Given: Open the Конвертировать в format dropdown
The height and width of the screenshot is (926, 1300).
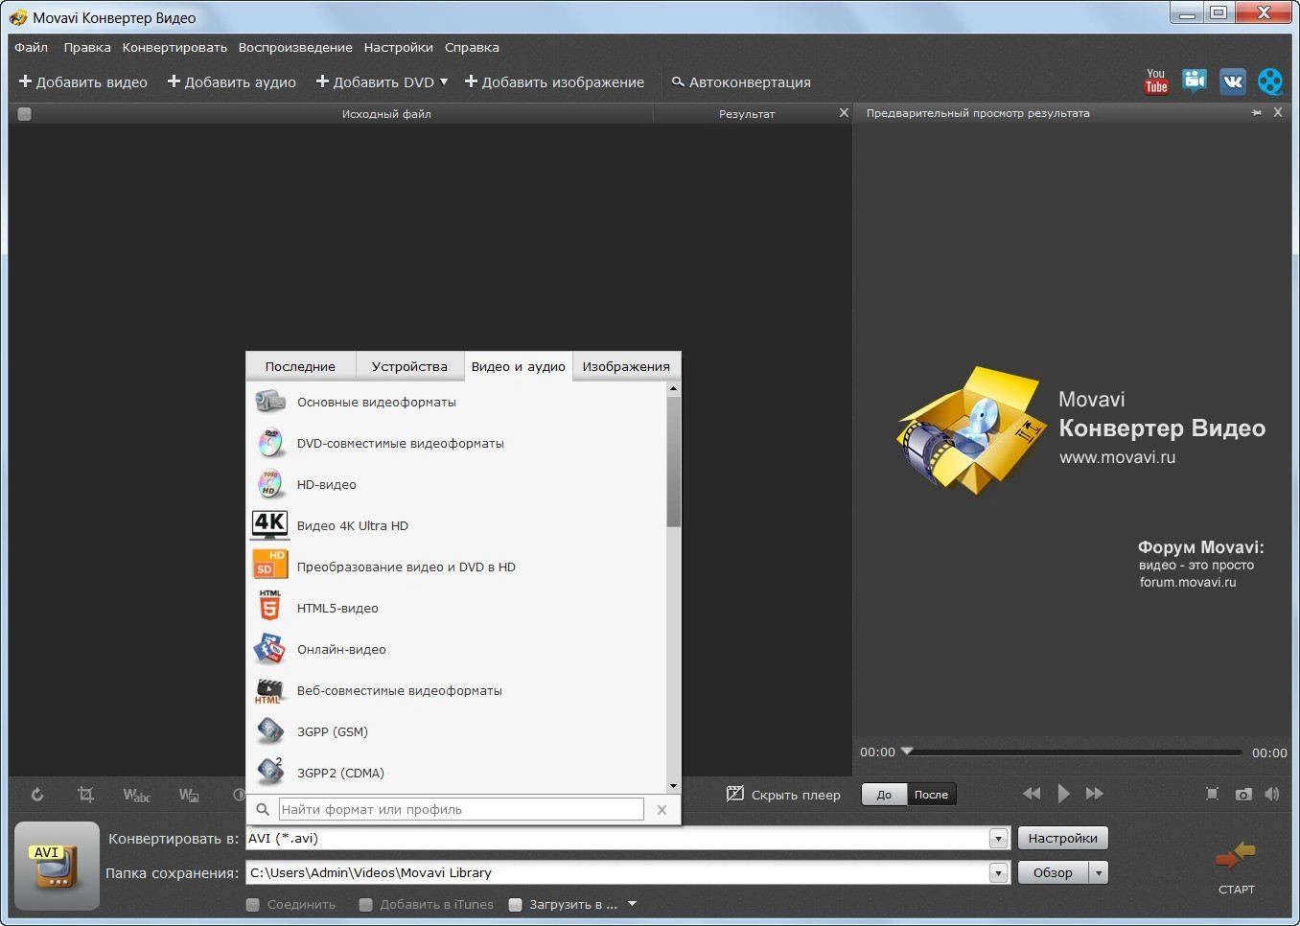Looking at the screenshot, I should 998,839.
